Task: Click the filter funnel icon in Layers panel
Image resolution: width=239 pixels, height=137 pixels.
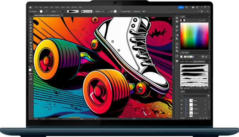Action: (208, 96)
